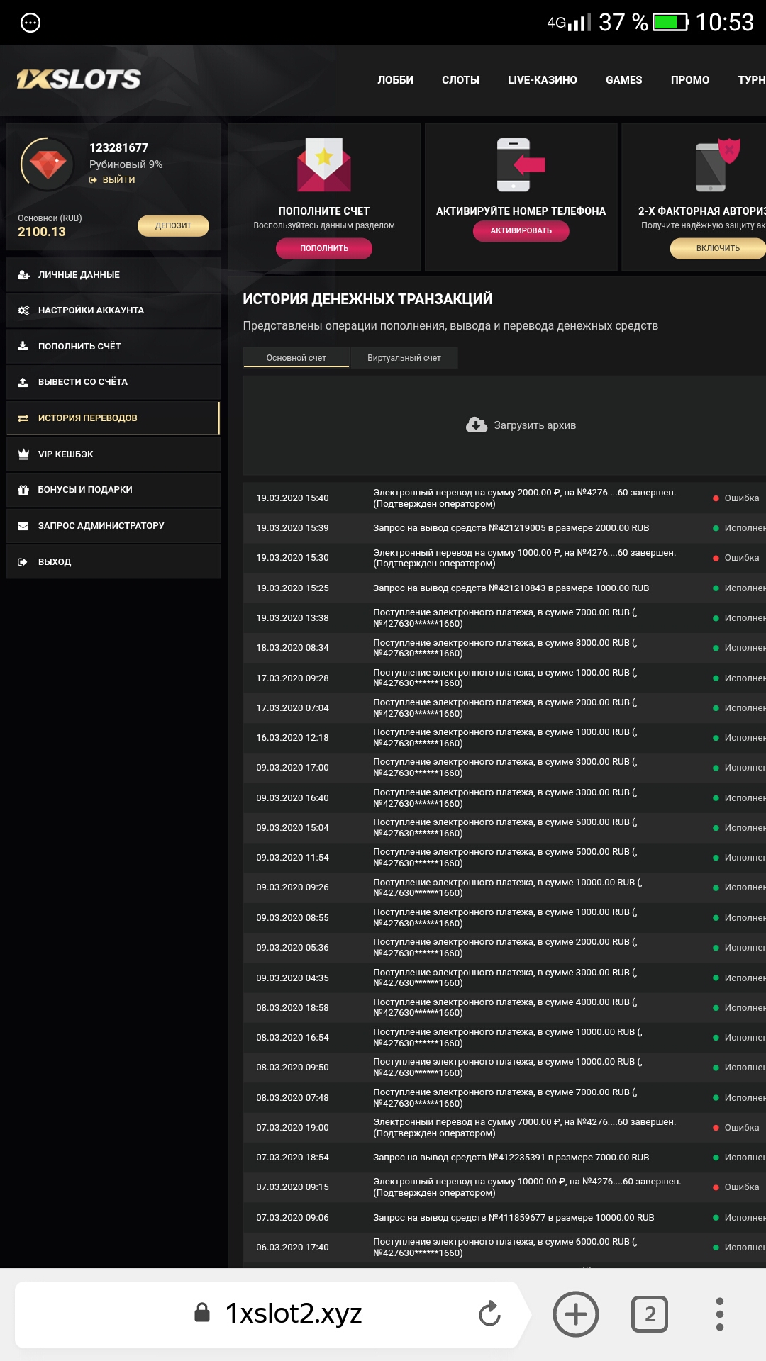Switch to the Виртуальный счет tab

point(404,358)
